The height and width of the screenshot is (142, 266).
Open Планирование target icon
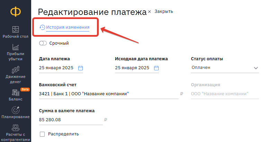click(x=16, y=110)
